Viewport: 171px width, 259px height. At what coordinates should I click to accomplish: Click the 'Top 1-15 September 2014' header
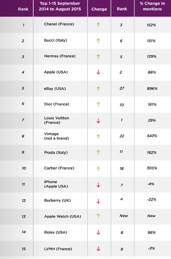point(60,6)
